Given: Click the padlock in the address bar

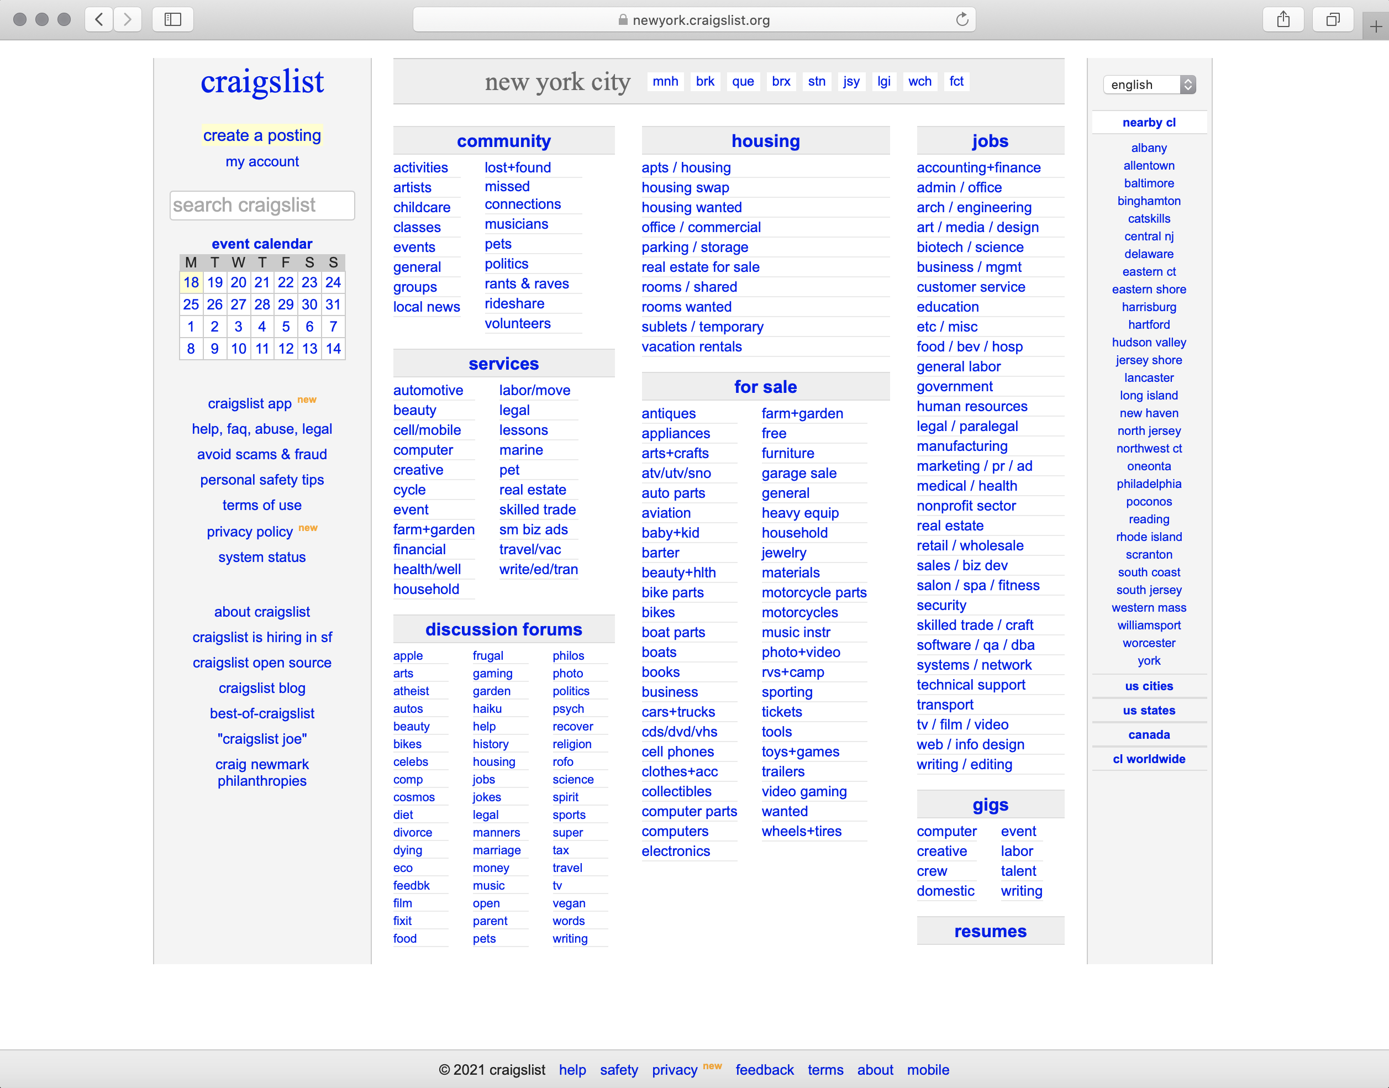Looking at the screenshot, I should click(x=623, y=20).
